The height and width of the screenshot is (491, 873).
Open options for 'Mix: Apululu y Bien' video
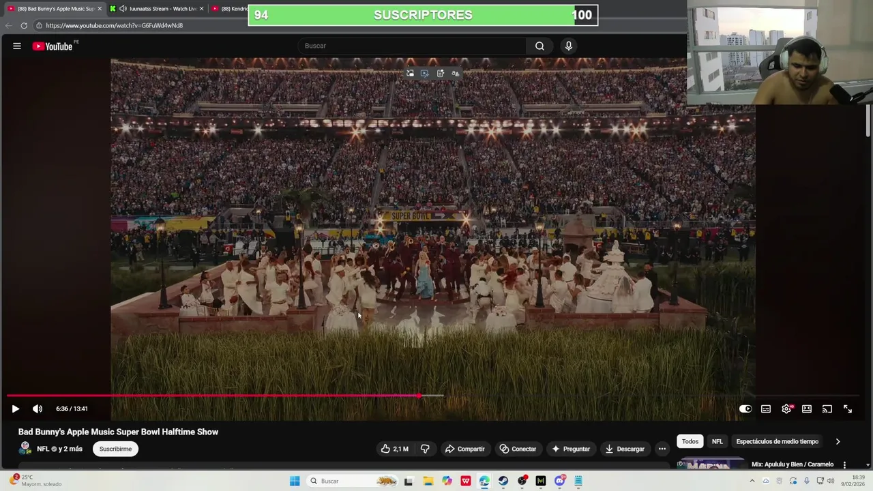pos(844,464)
